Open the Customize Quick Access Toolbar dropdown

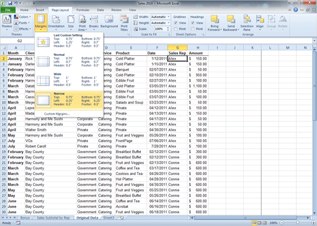(34, 3)
